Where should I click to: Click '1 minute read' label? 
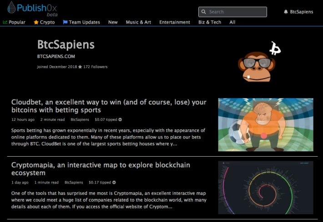[x=46, y=183]
